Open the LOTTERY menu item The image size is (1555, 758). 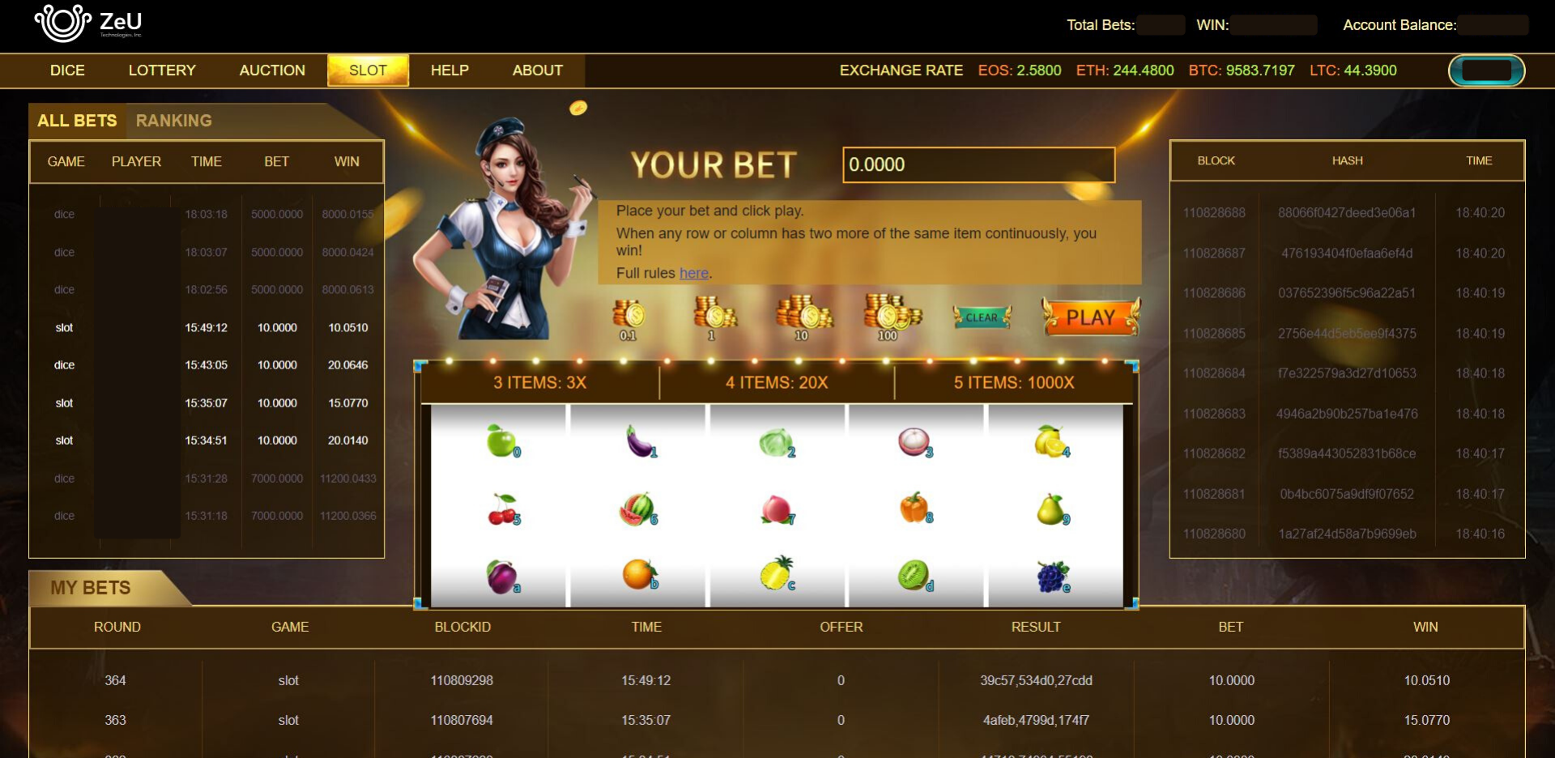[x=162, y=70]
